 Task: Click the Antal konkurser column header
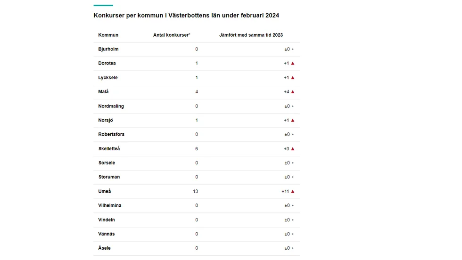click(172, 35)
